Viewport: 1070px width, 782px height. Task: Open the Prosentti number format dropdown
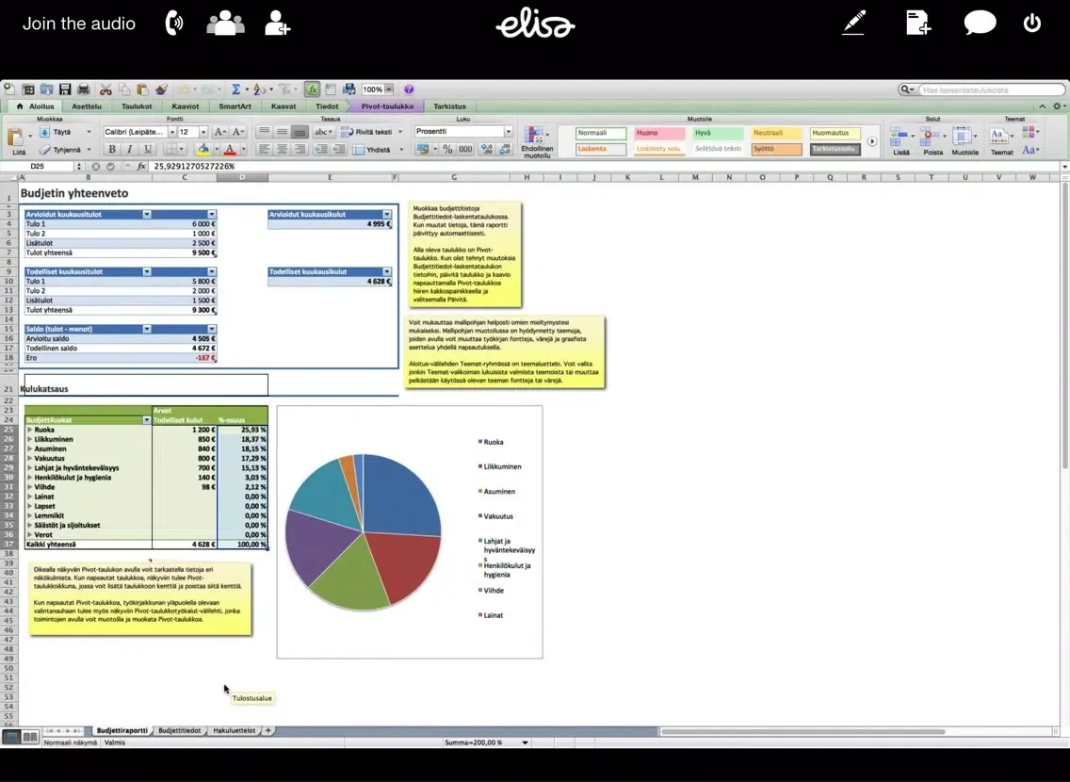point(509,132)
